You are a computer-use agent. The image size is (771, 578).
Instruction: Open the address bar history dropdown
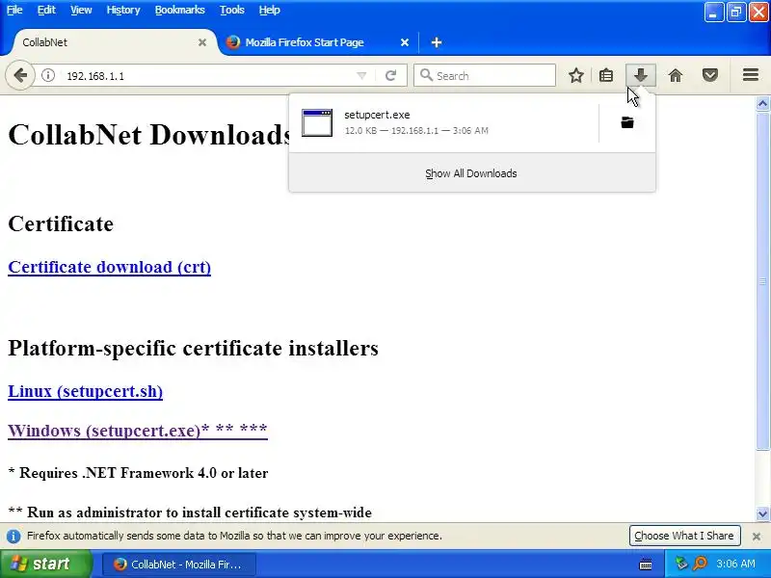pyautogui.click(x=361, y=76)
